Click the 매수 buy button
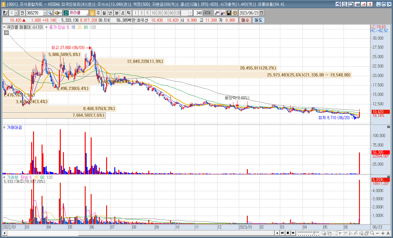393x238 pixels. pos(245,20)
